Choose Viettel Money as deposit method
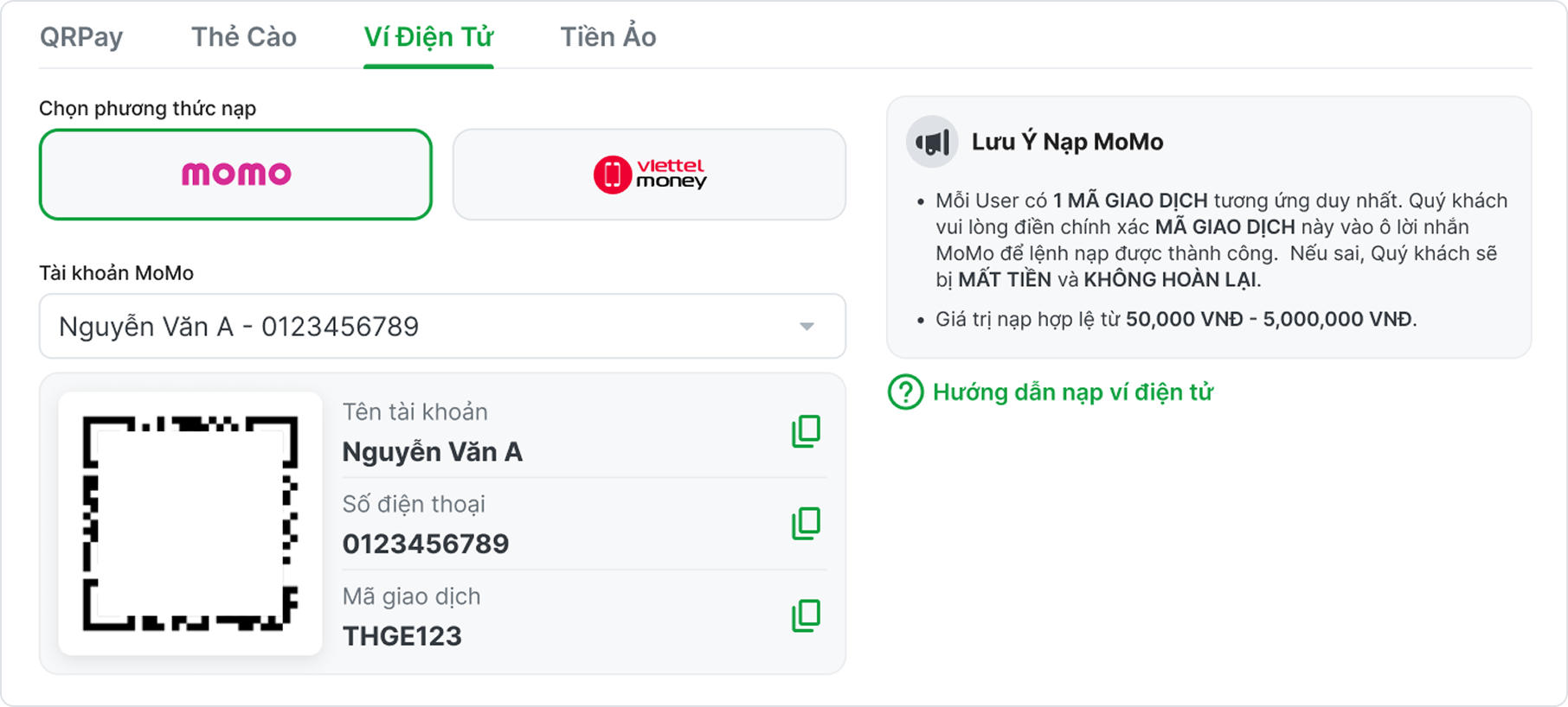 pos(649,175)
